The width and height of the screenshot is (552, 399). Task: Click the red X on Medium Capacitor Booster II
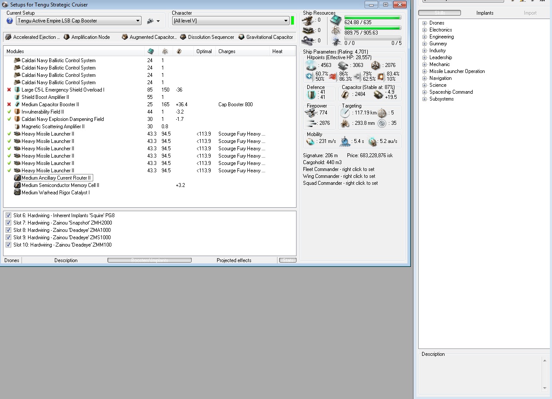(9, 104)
